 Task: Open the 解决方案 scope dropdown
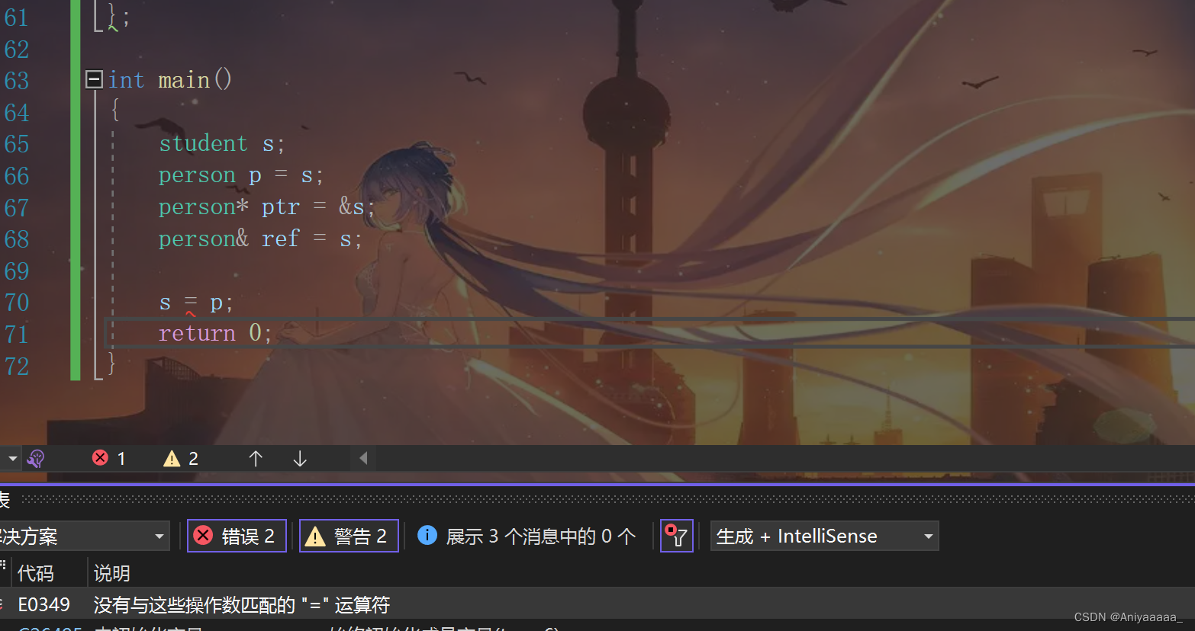pyautogui.click(x=84, y=536)
